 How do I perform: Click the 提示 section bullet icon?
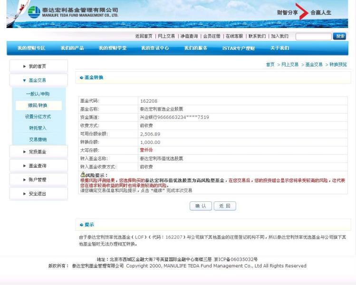point(81,225)
